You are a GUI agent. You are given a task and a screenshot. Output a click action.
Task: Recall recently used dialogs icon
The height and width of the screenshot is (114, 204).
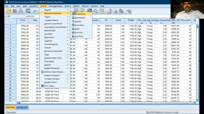pyautogui.click(x=28, y=11)
